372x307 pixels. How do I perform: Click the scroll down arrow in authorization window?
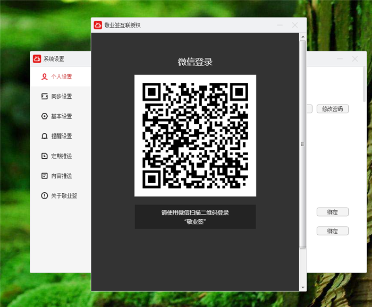(x=303, y=287)
